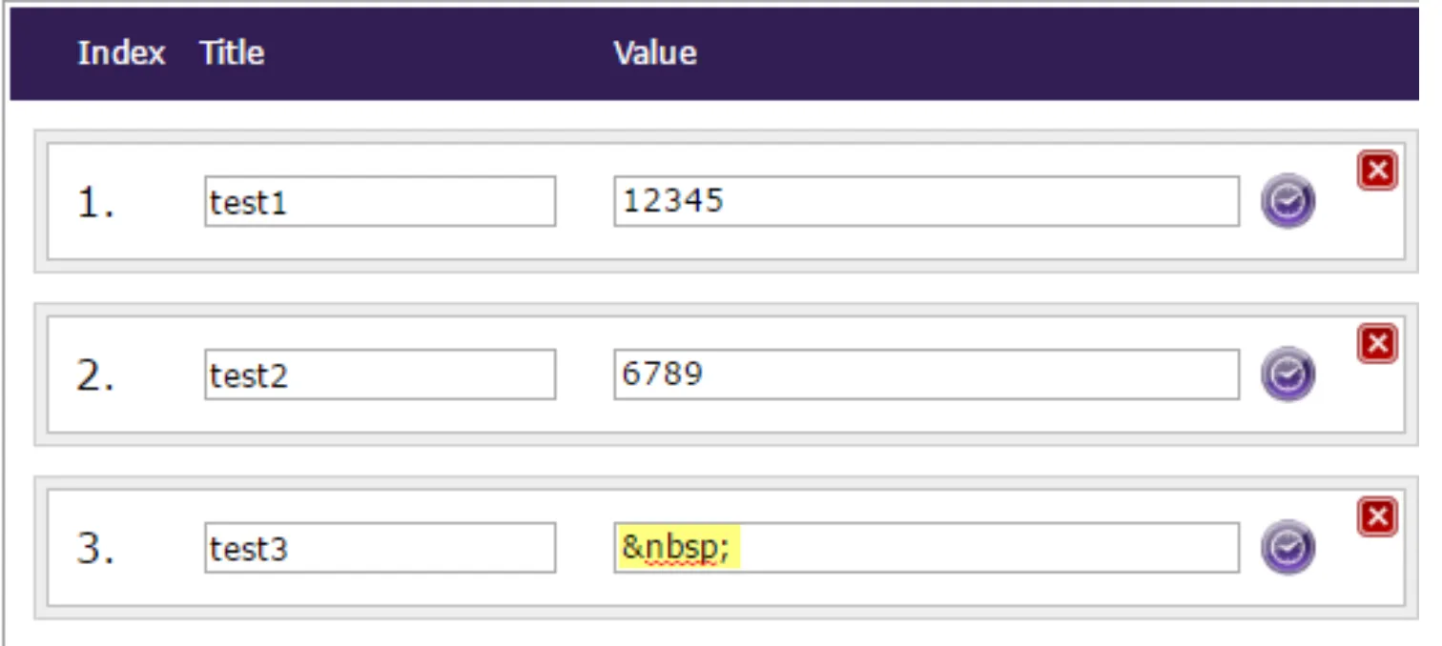The height and width of the screenshot is (646, 1442).
Task: Remove the test2 row using red X
Action: click(x=1377, y=344)
